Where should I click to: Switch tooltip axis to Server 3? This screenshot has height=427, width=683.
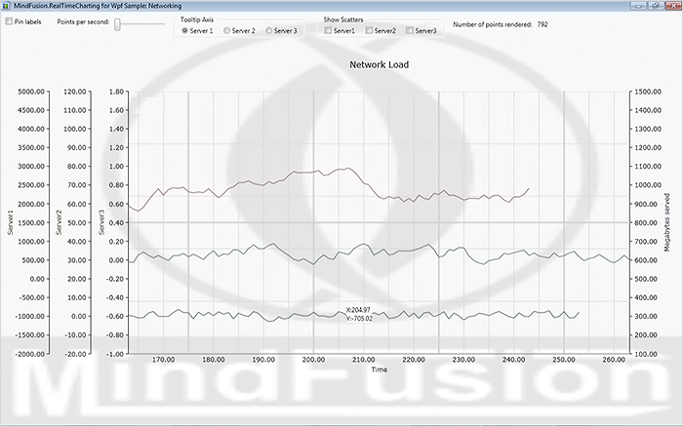click(270, 31)
